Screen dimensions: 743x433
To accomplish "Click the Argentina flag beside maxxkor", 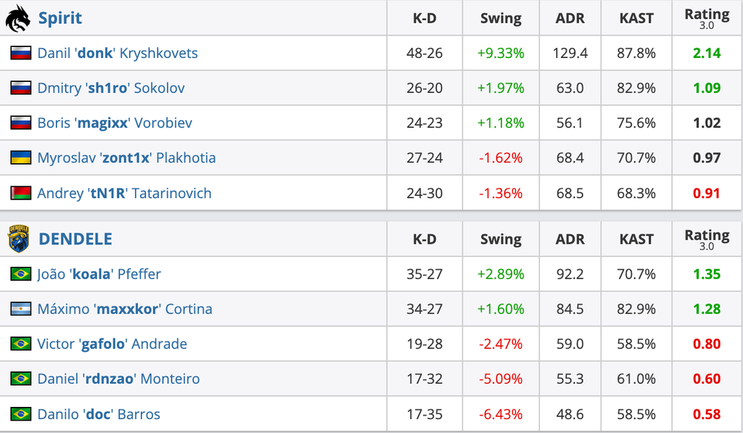I will click(x=21, y=308).
